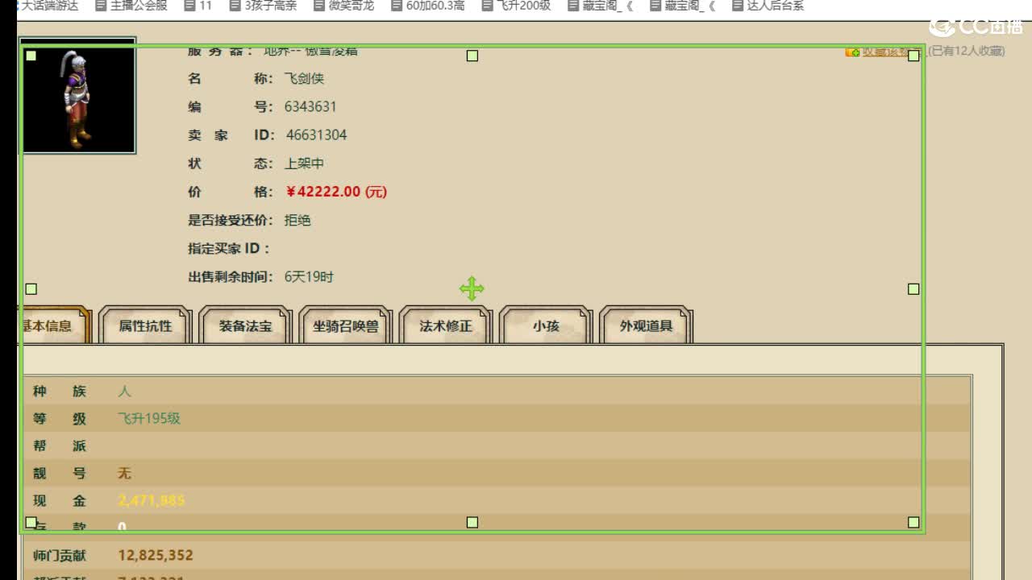Click the item number 6343631
The width and height of the screenshot is (1032, 580).
click(x=310, y=107)
